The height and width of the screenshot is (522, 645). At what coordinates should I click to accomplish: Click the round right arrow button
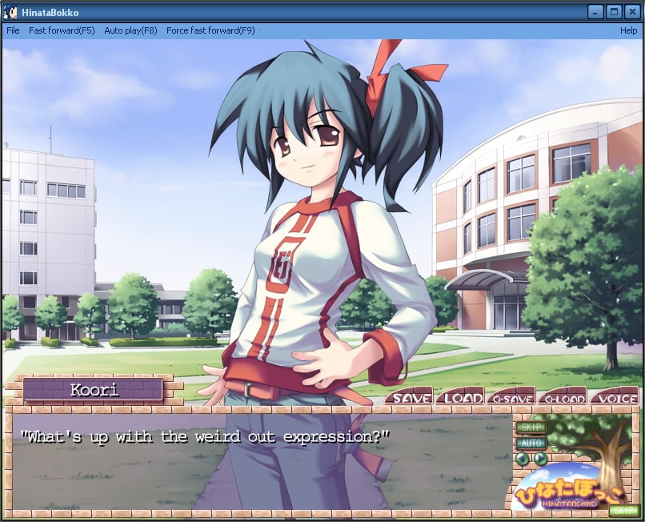pyautogui.click(x=540, y=459)
